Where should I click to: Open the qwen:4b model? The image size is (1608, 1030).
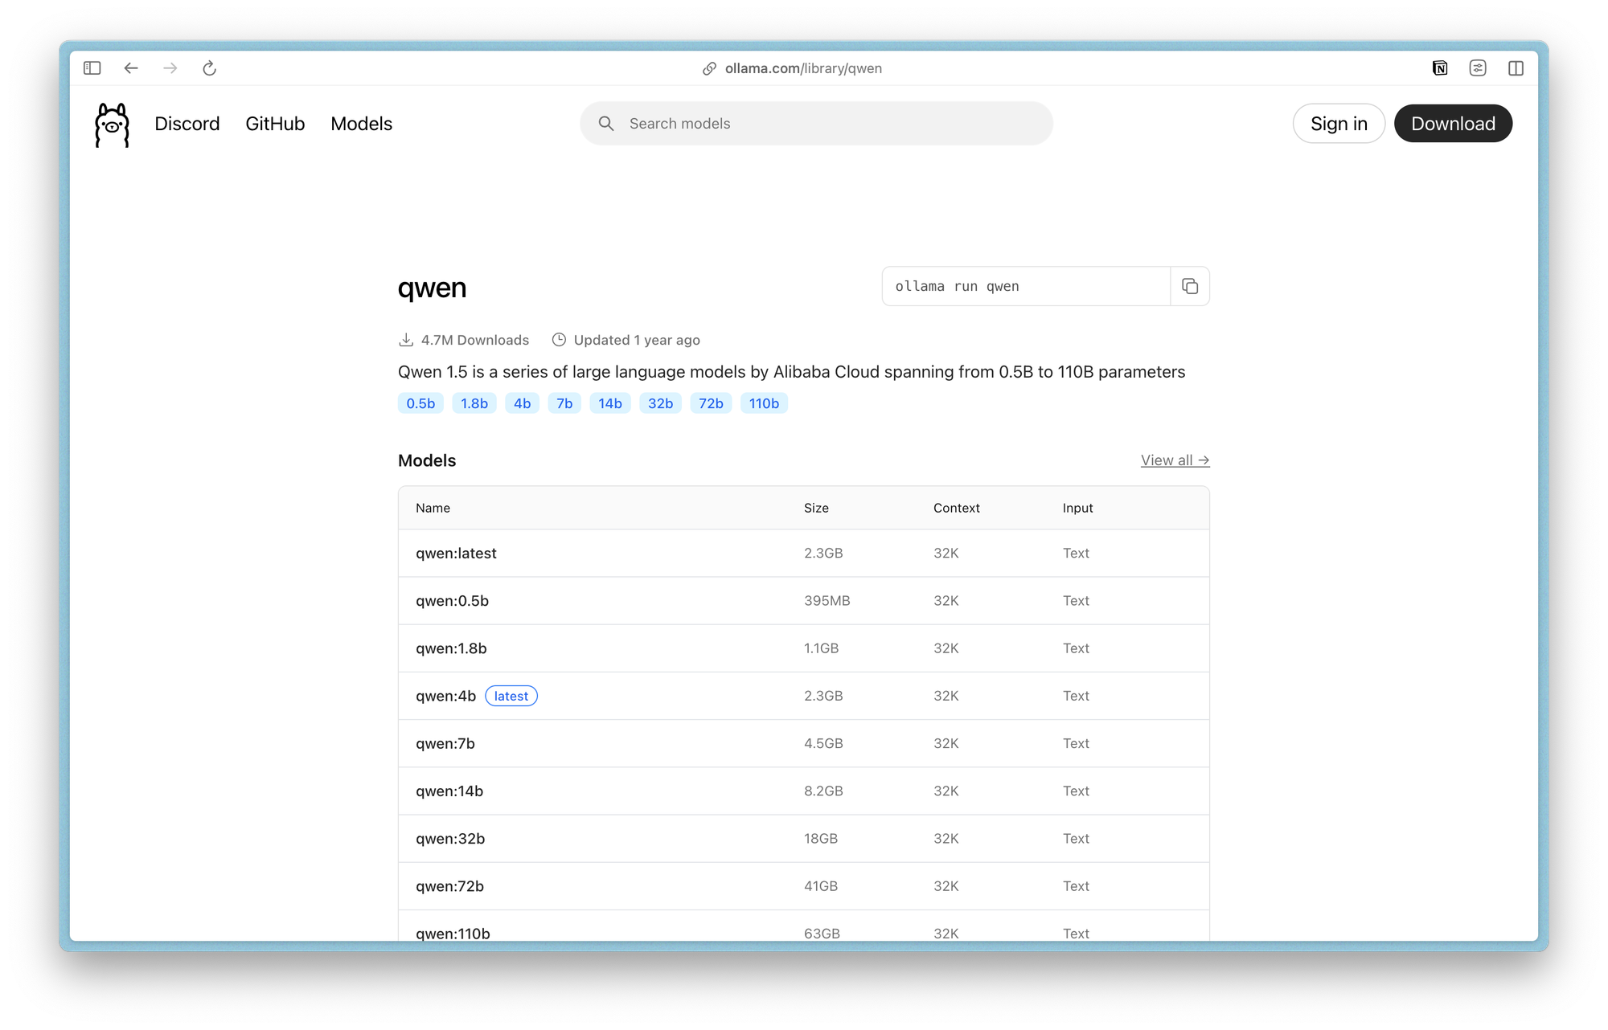[446, 696]
